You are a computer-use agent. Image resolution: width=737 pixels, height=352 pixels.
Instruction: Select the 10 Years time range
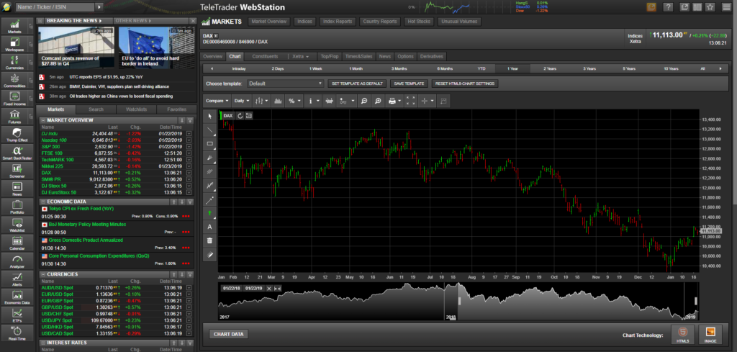click(x=671, y=68)
